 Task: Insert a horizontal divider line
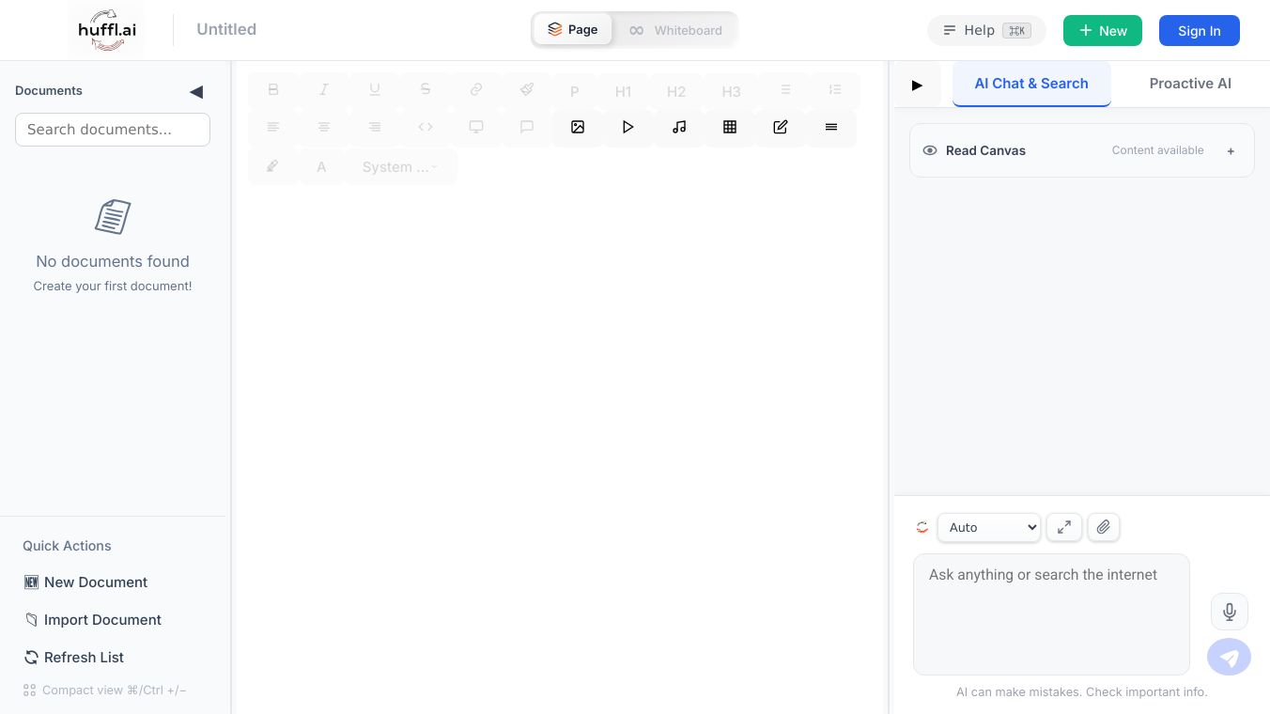[x=831, y=128]
